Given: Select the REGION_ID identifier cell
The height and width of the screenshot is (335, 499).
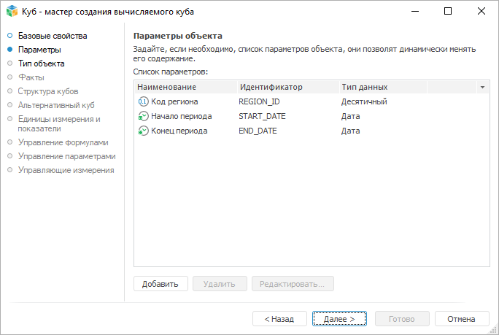Looking at the screenshot, I should pyautogui.click(x=259, y=101).
